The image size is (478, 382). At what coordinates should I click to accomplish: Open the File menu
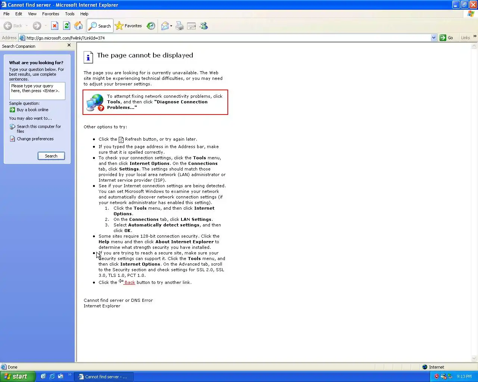pyautogui.click(x=6, y=14)
